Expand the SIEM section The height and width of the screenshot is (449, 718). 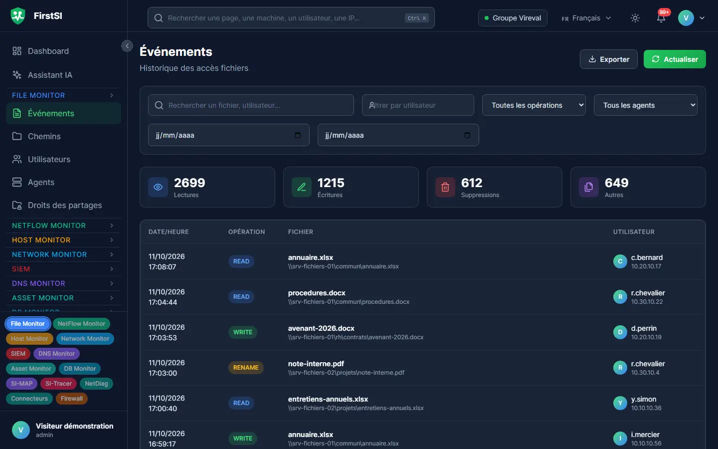63,269
